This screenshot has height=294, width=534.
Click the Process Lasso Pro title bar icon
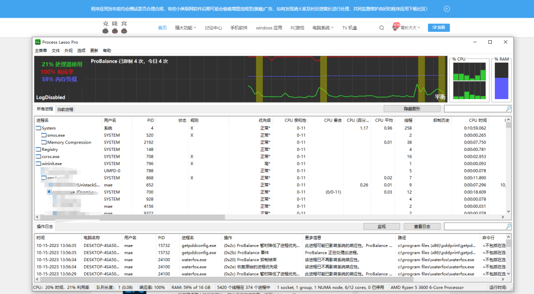click(38, 42)
